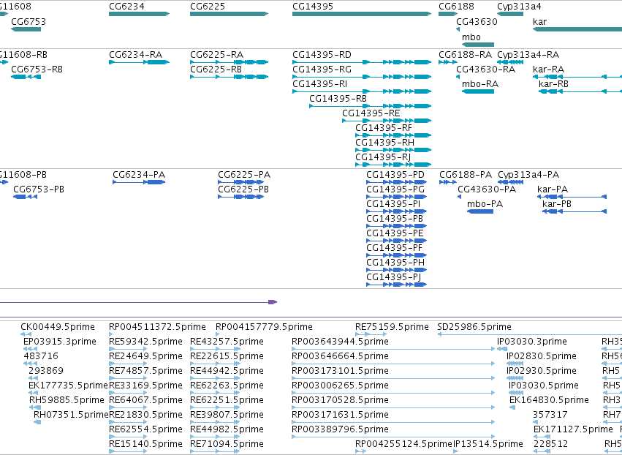The height and width of the screenshot is (455, 622).
Task: Select transcript kar-RA
Action: coord(548,69)
